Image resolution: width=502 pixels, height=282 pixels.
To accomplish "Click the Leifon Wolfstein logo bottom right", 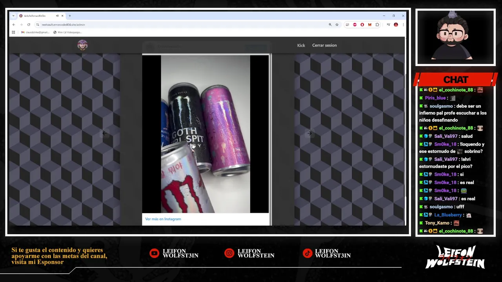I will (455, 257).
